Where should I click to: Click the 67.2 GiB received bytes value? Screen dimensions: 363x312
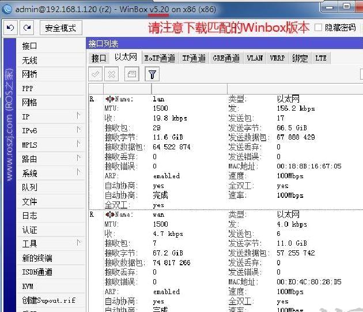(168, 253)
